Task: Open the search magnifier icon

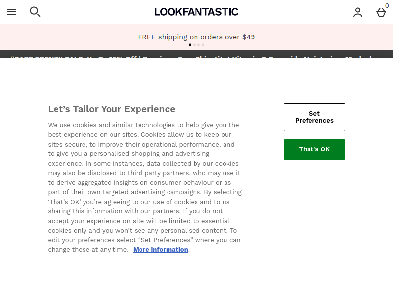Action: [x=35, y=12]
